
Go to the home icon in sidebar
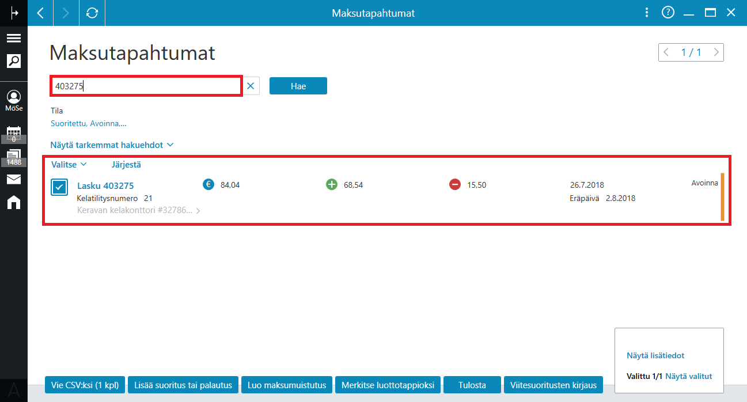(14, 202)
